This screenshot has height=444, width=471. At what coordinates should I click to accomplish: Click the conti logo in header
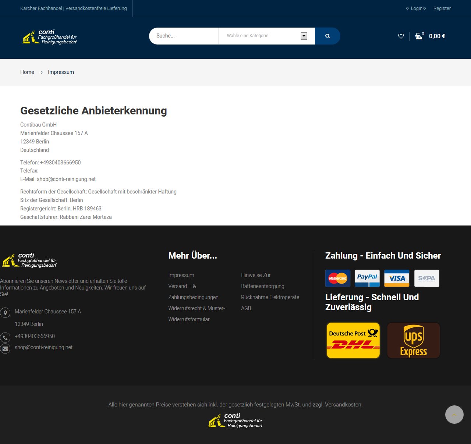pos(50,37)
